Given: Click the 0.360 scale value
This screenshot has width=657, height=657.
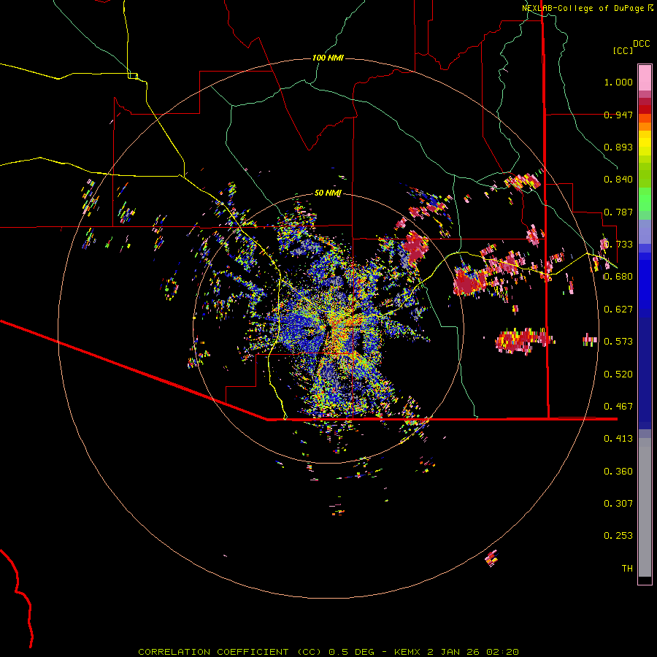Looking at the screenshot, I should coord(618,472).
